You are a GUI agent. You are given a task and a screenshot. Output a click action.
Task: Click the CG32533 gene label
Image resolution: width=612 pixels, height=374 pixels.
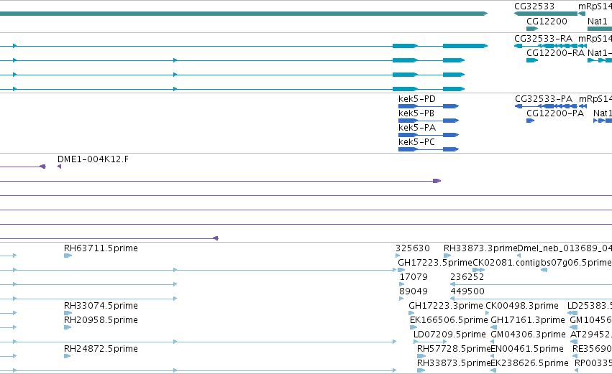click(x=534, y=6)
